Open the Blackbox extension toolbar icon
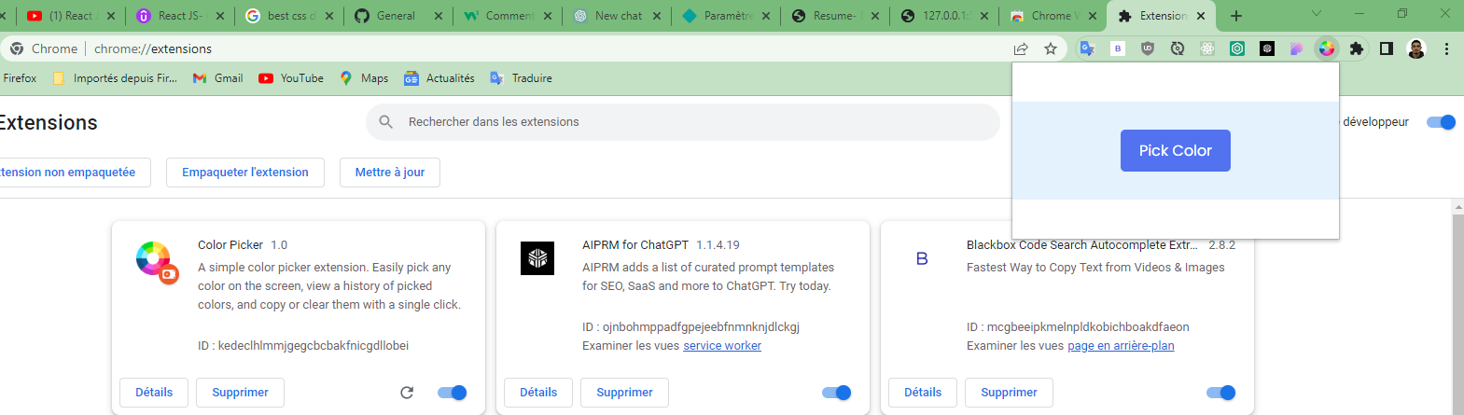 (x=1117, y=48)
